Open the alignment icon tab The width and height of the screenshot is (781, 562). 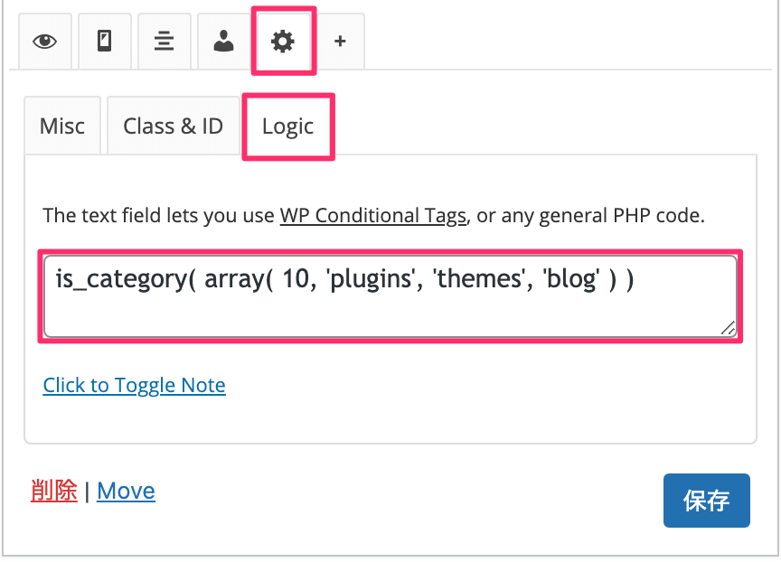[164, 42]
